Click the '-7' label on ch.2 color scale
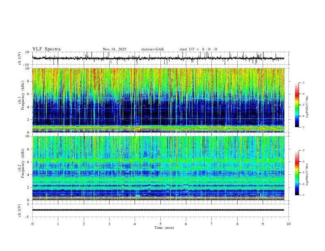325x251 pixels. click(x=302, y=195)
